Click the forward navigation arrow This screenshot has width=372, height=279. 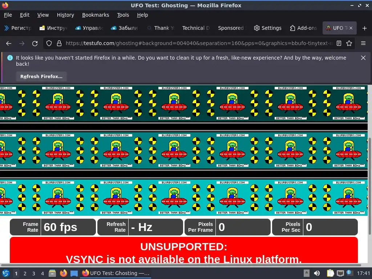point(22,44)
